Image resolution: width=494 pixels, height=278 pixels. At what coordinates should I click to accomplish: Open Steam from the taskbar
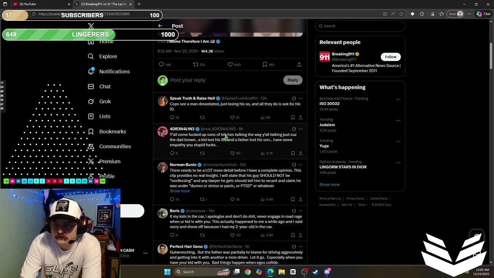(315, 272)
